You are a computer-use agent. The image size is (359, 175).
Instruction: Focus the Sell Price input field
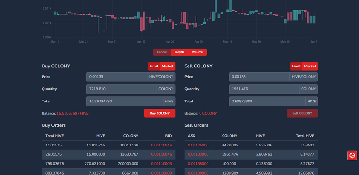[259, 77]
